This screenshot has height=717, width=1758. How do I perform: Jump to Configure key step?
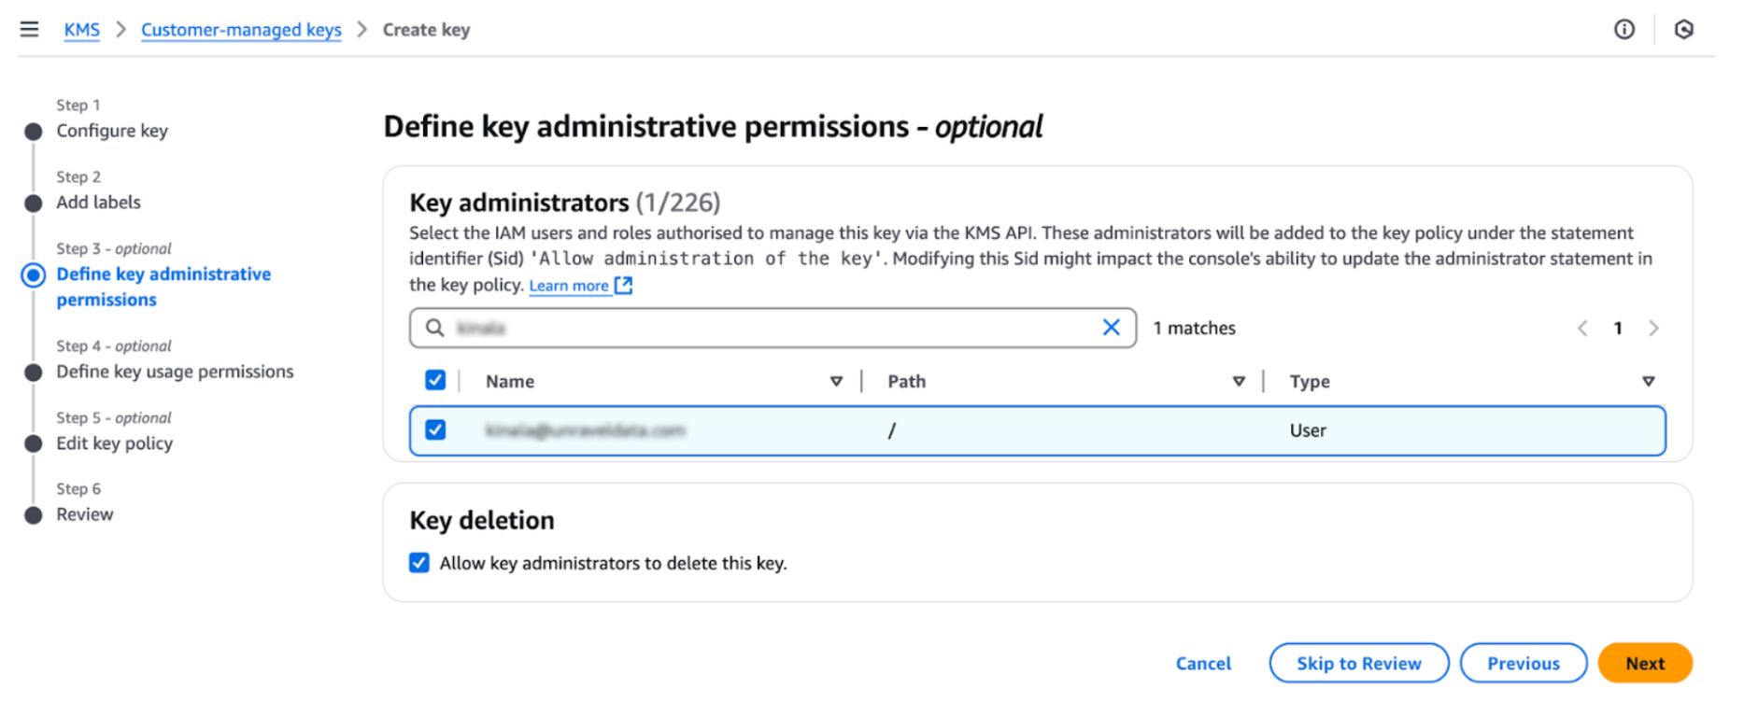coord(112,131)
